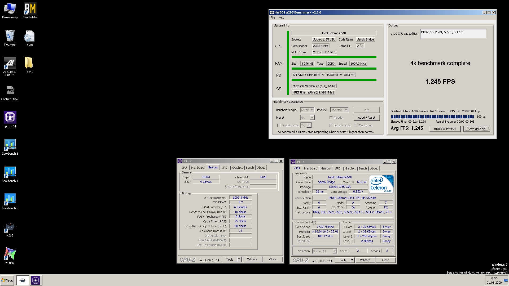This screenshot has width=509, height=286.
Task: Expand Tools arrow in CPU-Z Memory window
Action: [239, 259]
